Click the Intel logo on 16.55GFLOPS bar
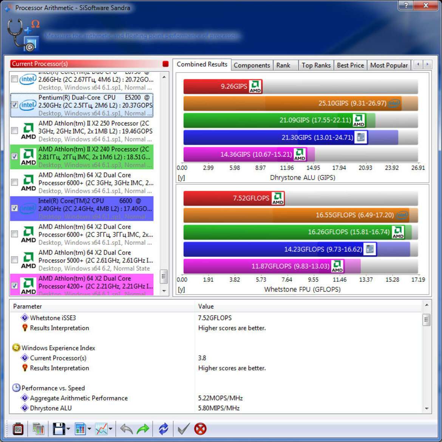Viewport: 442px width, 442px height. 402,215
